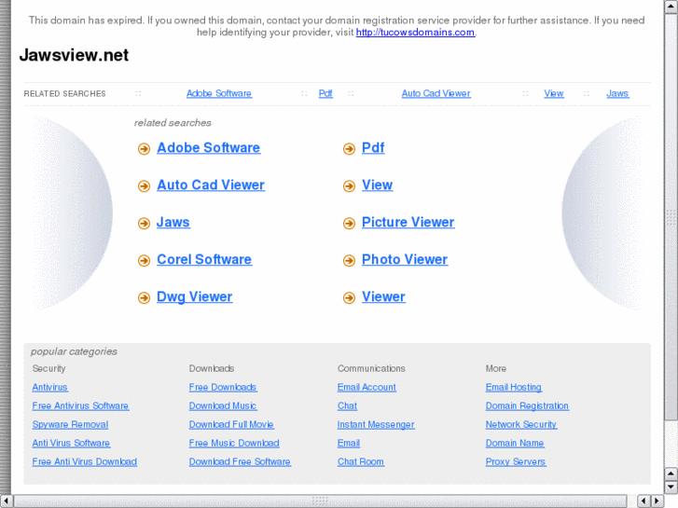The height and width of the screenshot is (508, 678).
Task: Click orange arrow icon beside Corel Software
Action: click(144, 261)
